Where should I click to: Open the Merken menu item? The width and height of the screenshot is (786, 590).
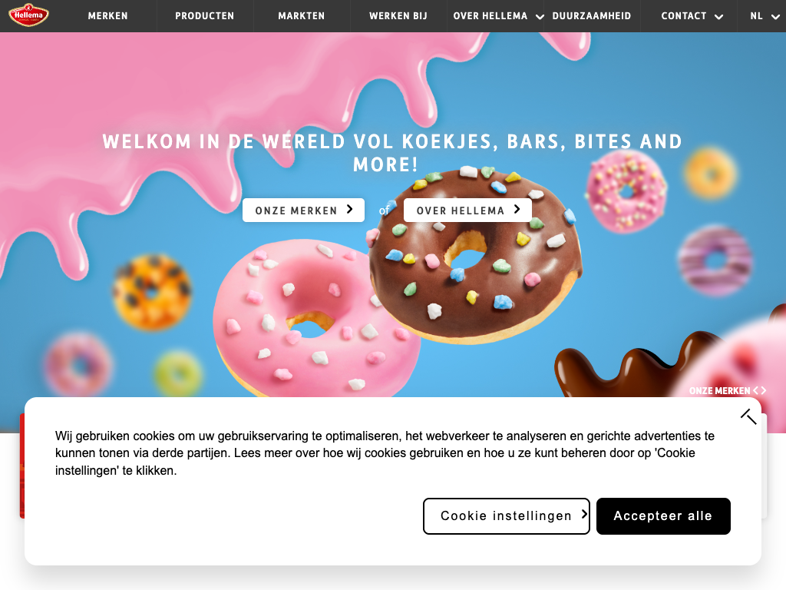(107, 16)
